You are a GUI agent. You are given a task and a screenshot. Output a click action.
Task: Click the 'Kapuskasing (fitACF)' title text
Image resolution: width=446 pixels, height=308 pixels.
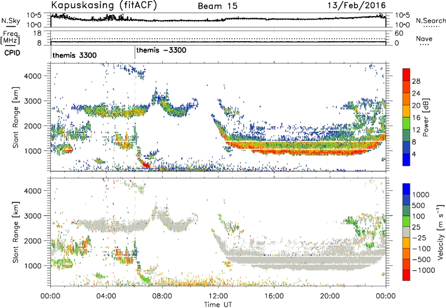pyautogui.click(x=104, y=6)
